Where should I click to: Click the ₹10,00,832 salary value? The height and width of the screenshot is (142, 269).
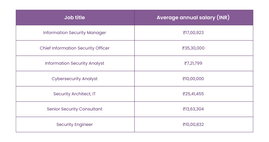click(x=193, y=124)
